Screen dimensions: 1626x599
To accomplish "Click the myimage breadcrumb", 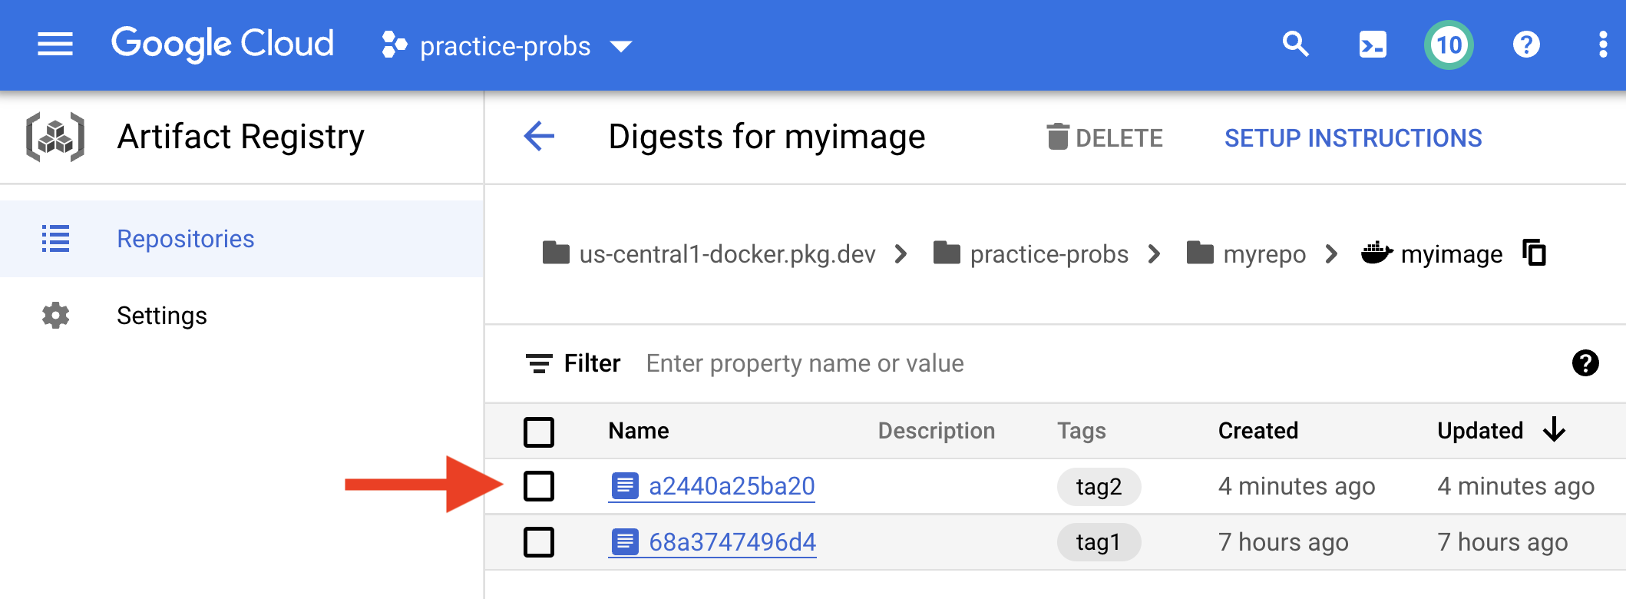I will (x=1452, y=254).
